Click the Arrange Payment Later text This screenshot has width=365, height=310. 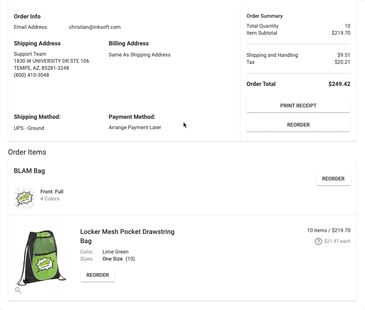pos(135,127)
